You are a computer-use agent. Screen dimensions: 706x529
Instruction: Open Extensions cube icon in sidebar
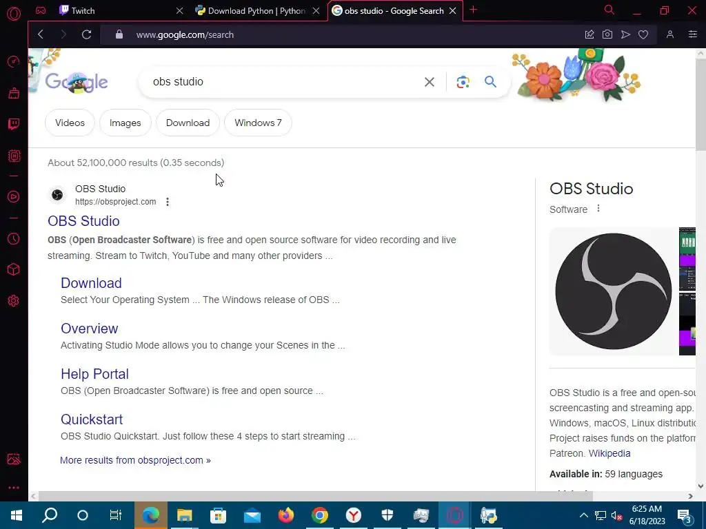click(14, 269)
